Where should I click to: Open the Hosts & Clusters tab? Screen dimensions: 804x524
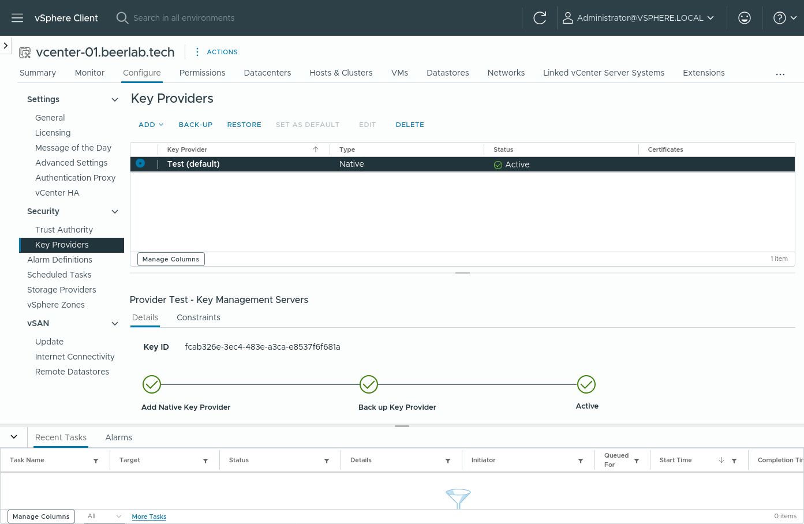coord(341,73)
